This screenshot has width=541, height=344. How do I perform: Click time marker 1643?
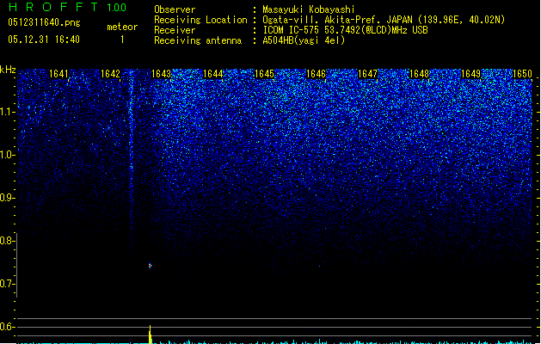(x=162, y=74)
